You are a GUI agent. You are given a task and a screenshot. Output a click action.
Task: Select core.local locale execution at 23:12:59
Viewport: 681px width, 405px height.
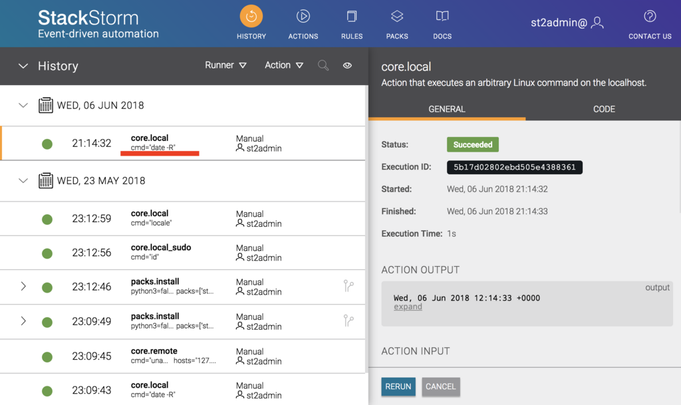click(x=183, y=218)
